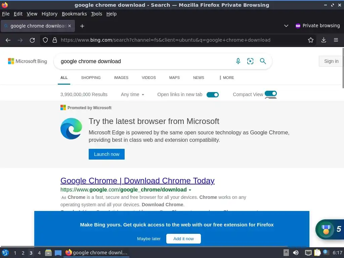Screen dimensions: 344x258
Task: Open a new tab with the plus button
Action: pos(82,26)
